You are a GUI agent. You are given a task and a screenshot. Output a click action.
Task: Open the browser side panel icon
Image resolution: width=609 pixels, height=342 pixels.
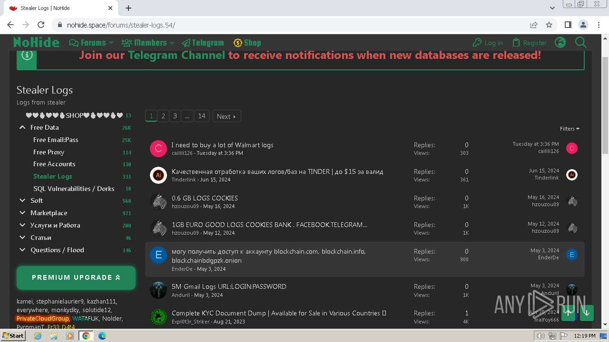coord(568,25)
